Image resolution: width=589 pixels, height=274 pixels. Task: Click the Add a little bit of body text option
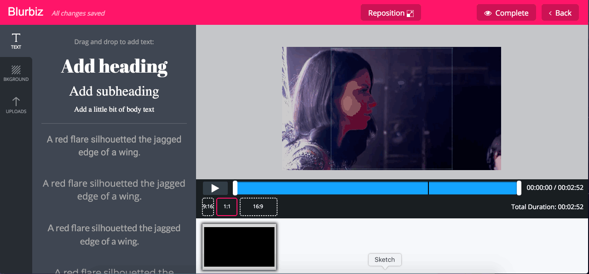coord(114,109)
